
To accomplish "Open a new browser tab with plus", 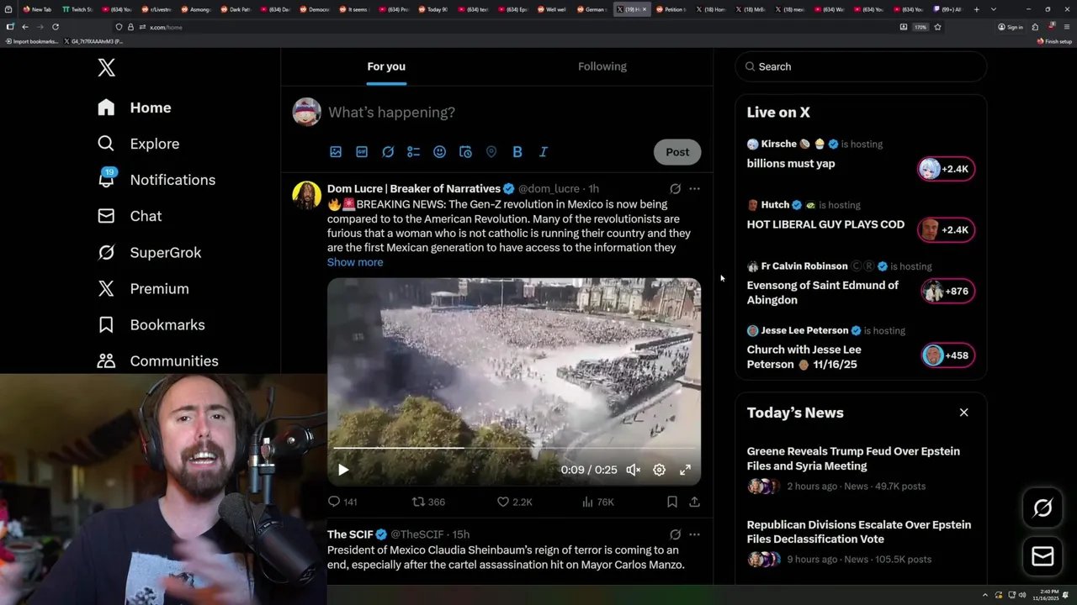I will point(976,9).
